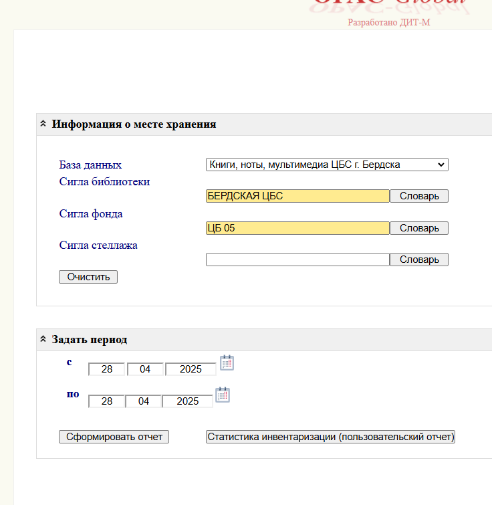
Task: Open calendar picker for start date
Action: click(227, 363)
